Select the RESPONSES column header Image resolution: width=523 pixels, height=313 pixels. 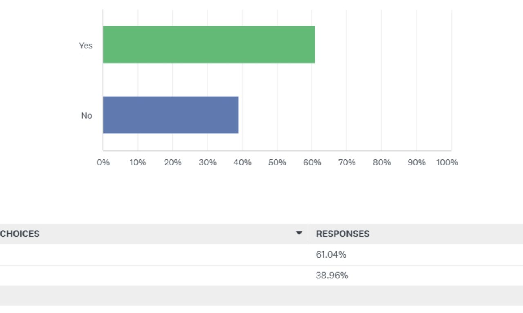[342, 234]
